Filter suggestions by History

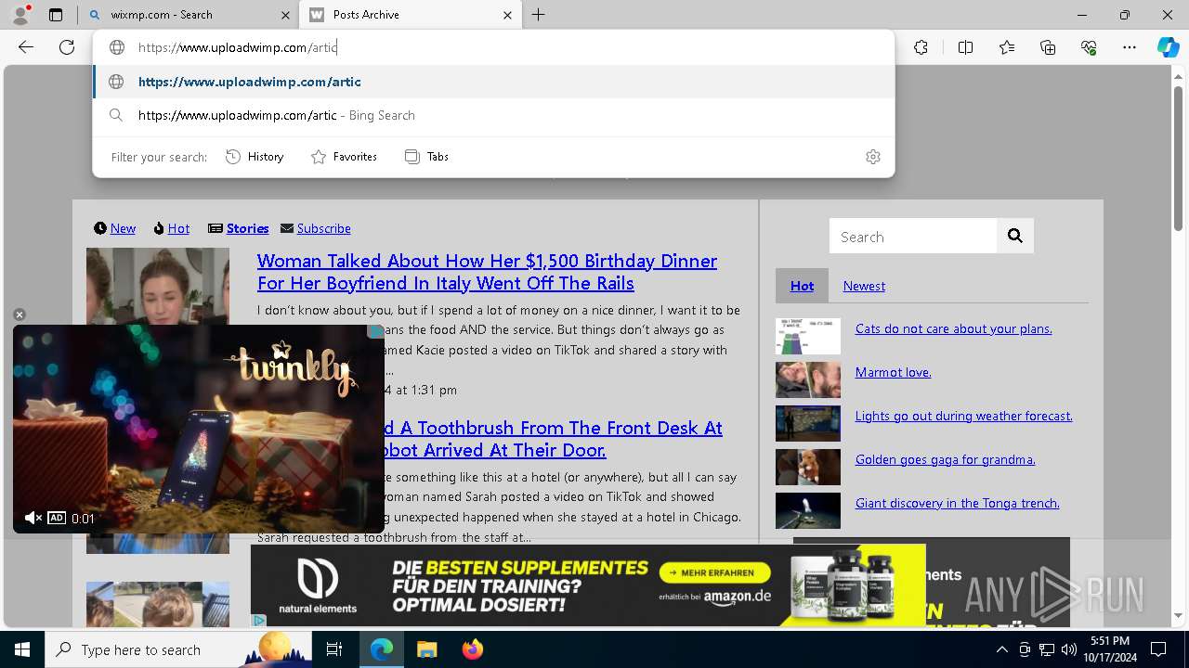click(x=255, y=157)
